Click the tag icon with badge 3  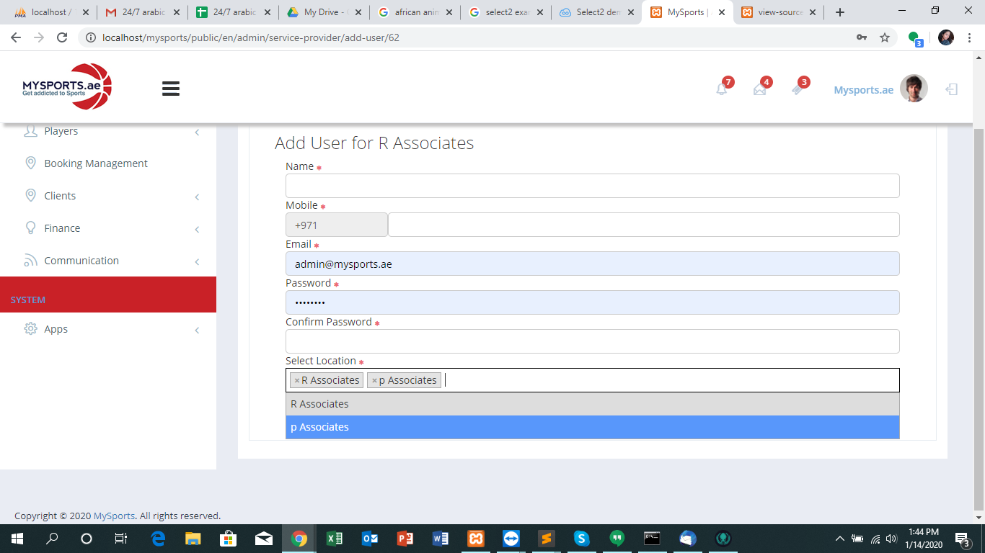[798, 89]
